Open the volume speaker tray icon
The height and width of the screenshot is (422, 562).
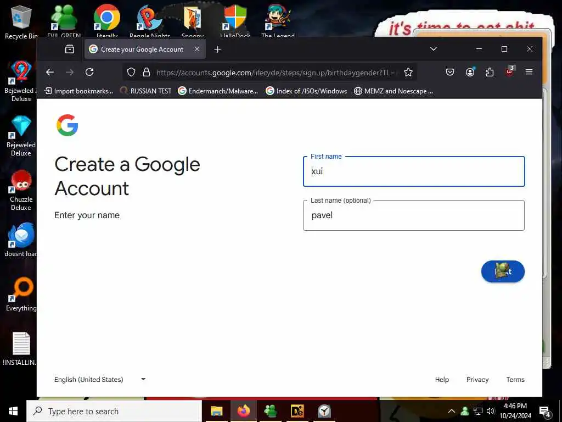[490, 411]
